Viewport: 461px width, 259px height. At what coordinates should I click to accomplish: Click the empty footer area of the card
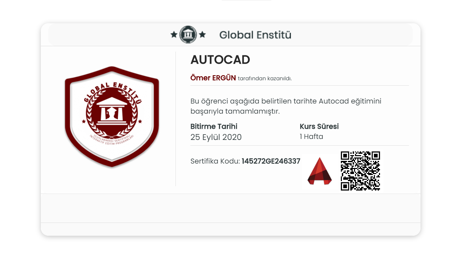(231, 208)
